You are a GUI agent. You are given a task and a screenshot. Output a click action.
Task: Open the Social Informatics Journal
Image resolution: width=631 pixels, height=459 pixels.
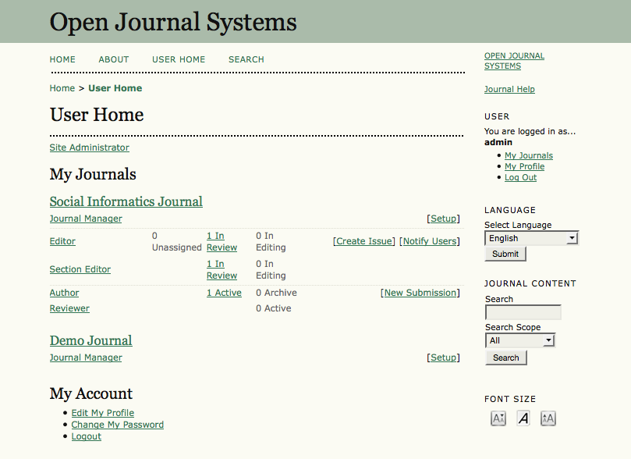(x=126, y=201)
